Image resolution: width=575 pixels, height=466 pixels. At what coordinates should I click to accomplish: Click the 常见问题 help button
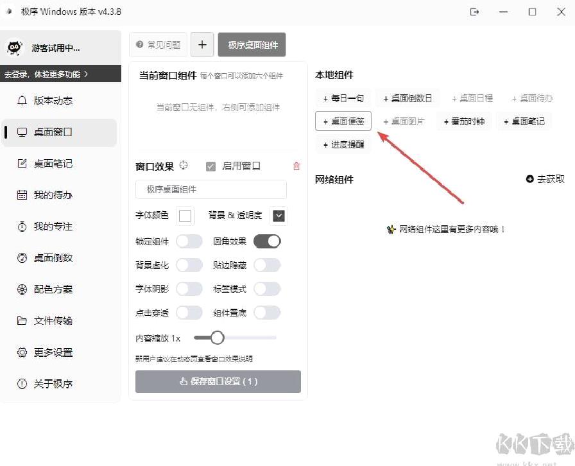pos(158,45)
